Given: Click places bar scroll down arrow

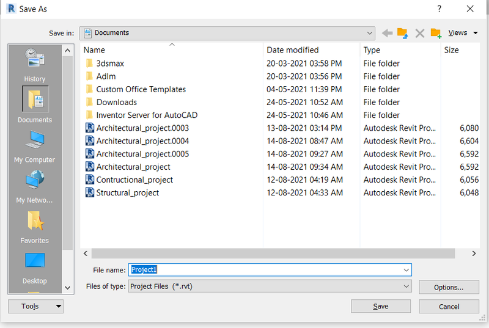Looking at the screenshot, I should (68, 288).
